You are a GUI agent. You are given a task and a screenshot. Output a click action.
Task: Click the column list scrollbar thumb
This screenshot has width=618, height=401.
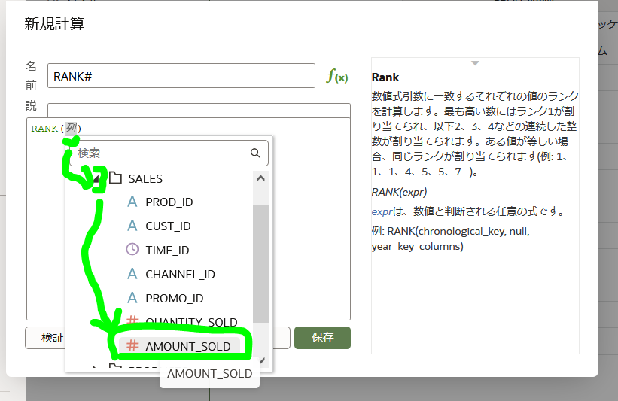(x=260, y=264)
